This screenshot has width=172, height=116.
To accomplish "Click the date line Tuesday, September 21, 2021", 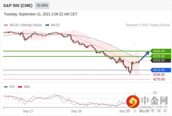I will click(41, 14).
